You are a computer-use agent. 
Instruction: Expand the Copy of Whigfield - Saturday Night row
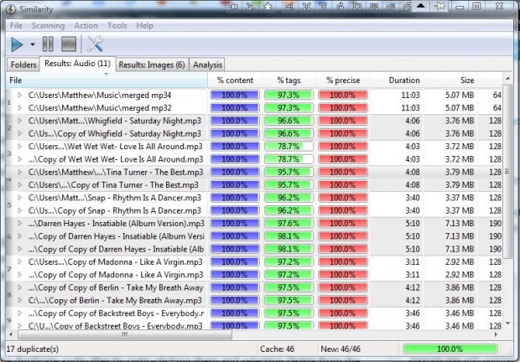click(x=19, y=133)
